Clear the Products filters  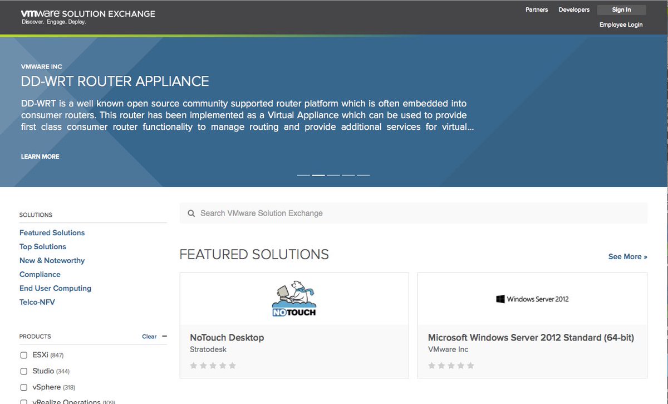tap(149, 337)
